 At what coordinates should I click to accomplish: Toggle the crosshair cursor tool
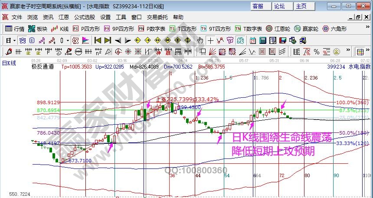210,40
